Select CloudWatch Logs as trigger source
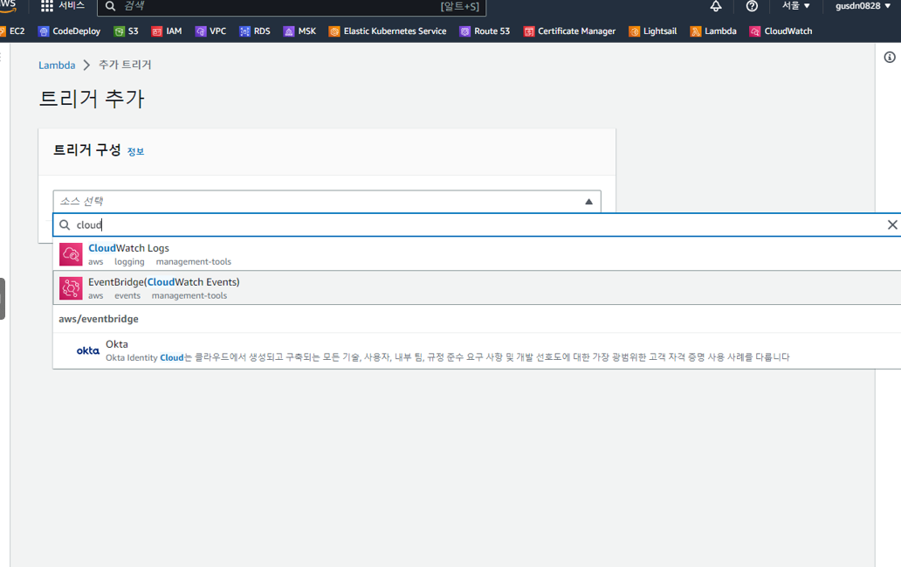 click(477, 254)
